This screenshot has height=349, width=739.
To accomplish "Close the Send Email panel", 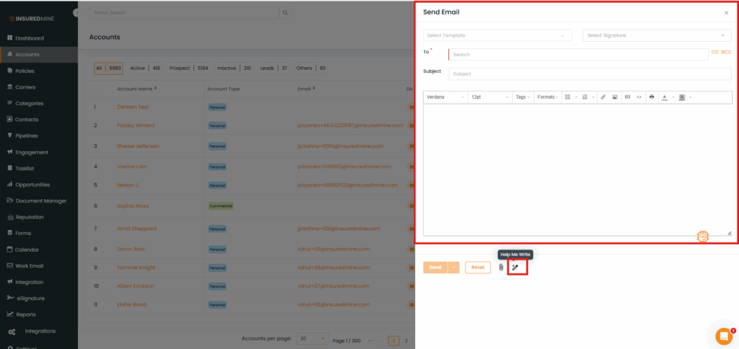I will [726, 13].
